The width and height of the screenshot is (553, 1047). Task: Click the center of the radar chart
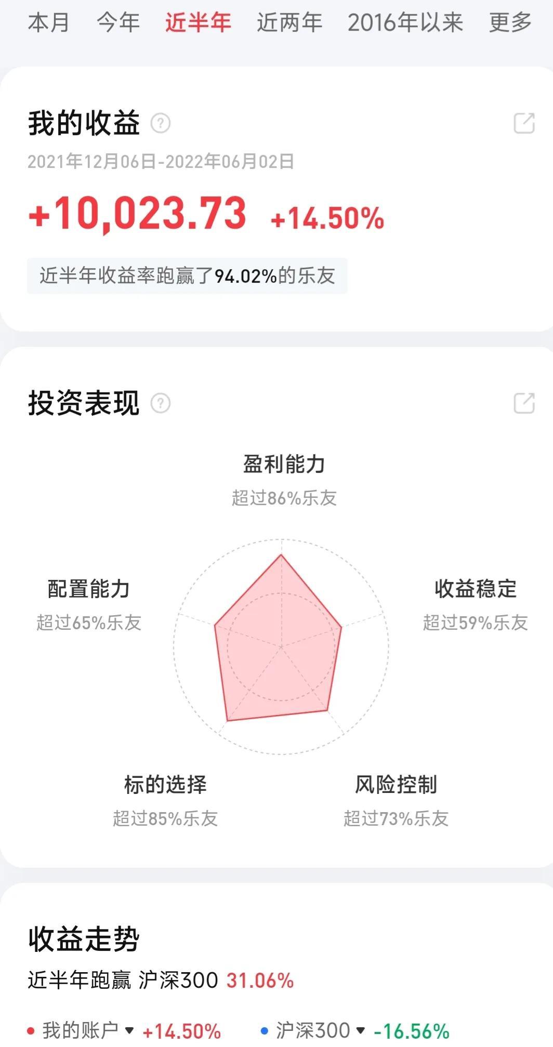click(281, 647)
